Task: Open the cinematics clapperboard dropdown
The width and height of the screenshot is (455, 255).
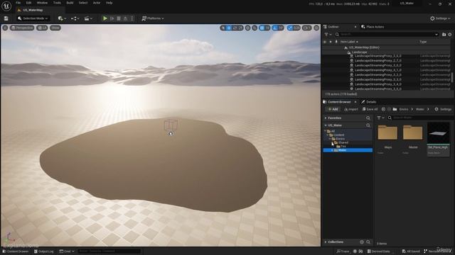Action: [x=87, y=18]
